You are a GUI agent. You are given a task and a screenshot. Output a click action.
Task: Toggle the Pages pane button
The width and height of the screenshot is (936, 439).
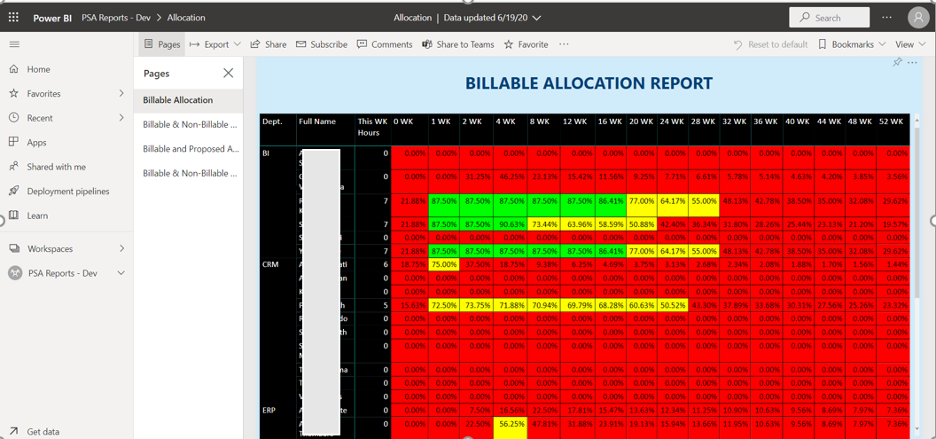click(x=162, y=44)
